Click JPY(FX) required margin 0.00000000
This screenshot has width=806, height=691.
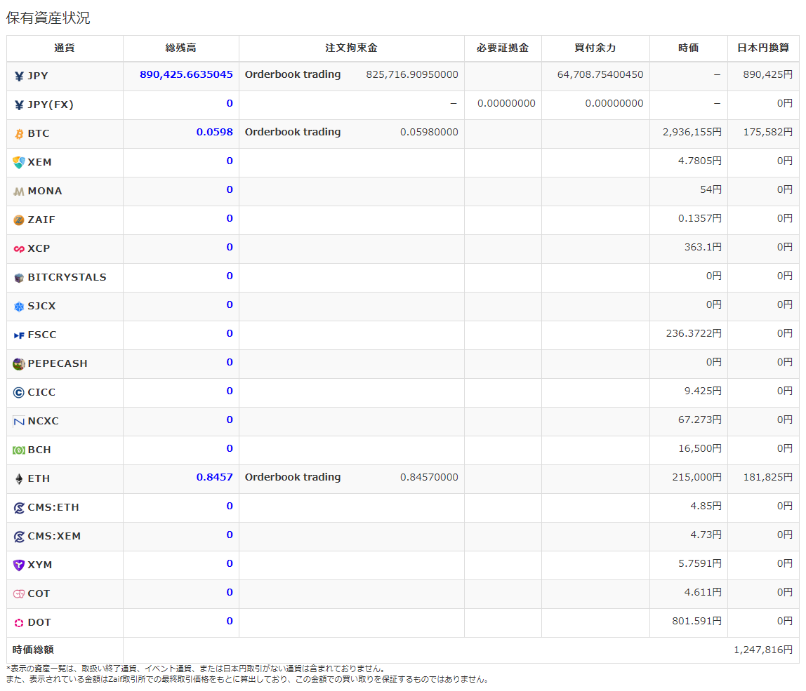[x=506, y=103]
